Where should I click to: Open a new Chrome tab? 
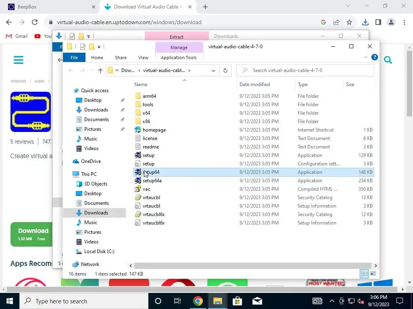click(205, 7)
